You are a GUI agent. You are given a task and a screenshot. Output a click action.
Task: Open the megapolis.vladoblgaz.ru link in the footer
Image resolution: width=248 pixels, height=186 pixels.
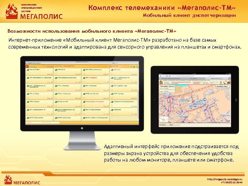[x=225, y=179]
